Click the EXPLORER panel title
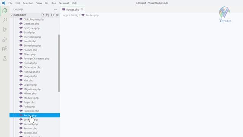 click(18, 10)
